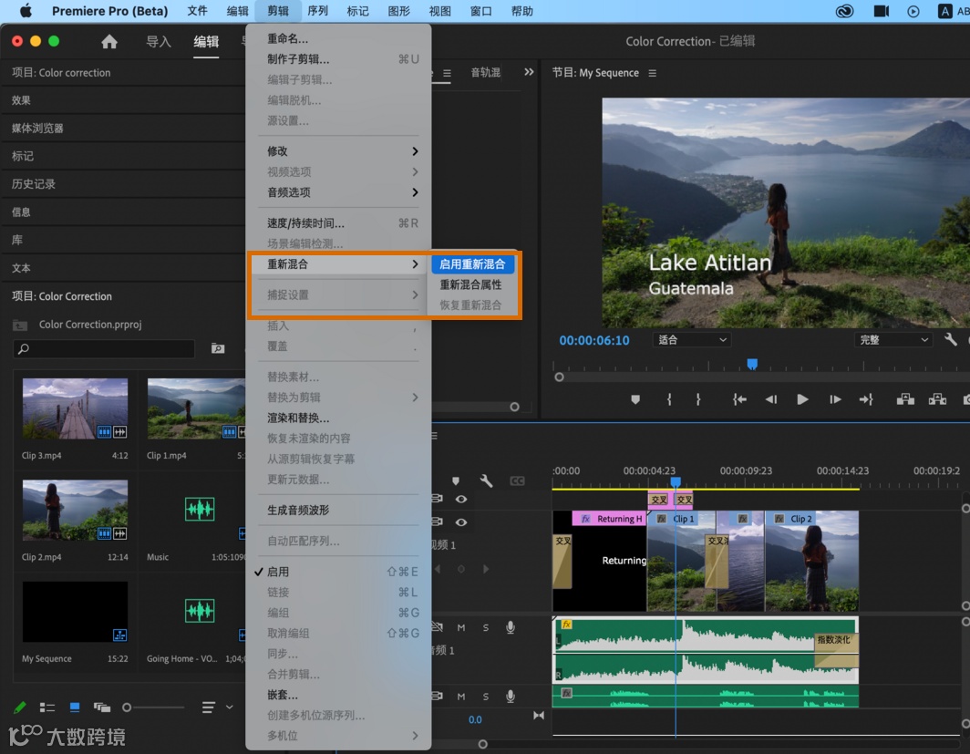Viewport: 970px width, 754px height.
Task: Open the 图形 menu in menu bar
Action: (x=398, y=11)
